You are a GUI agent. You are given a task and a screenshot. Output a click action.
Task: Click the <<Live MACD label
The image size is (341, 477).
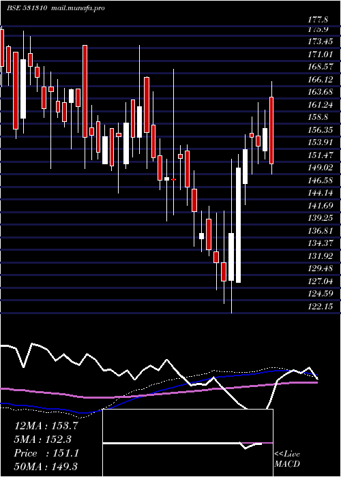point(287,459)
